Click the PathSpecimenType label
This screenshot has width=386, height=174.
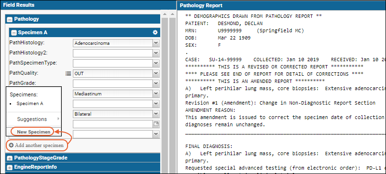[x=33, y=63]
